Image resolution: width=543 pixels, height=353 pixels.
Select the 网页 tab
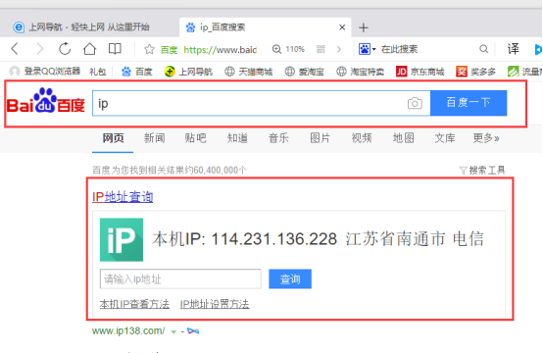[113, 138]
